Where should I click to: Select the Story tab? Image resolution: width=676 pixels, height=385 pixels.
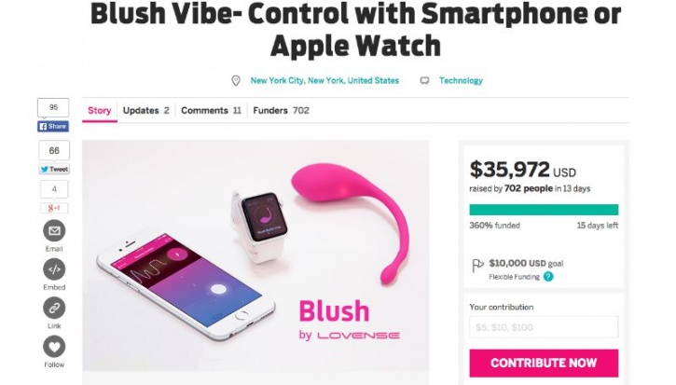pos(100,110)
